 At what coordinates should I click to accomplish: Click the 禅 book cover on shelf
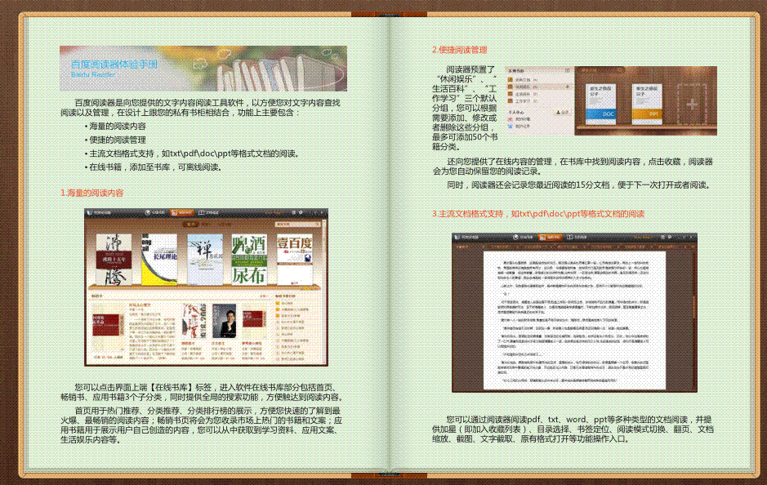205,259
